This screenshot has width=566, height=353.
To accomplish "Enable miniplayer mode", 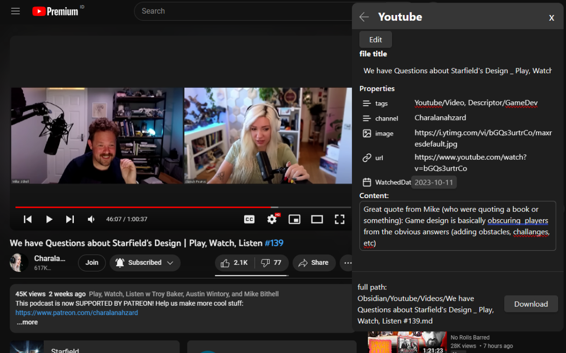I will coord(294,219).
